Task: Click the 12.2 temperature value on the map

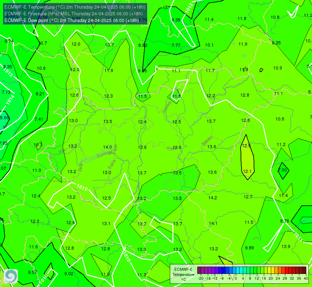Action: (211, 96)
